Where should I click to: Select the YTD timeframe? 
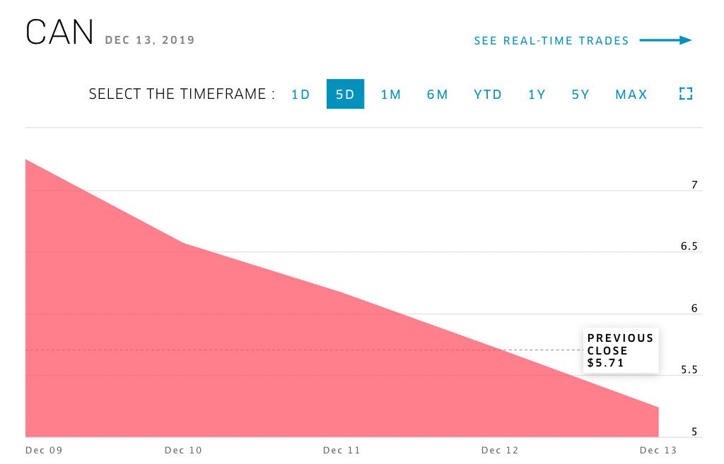488,94
